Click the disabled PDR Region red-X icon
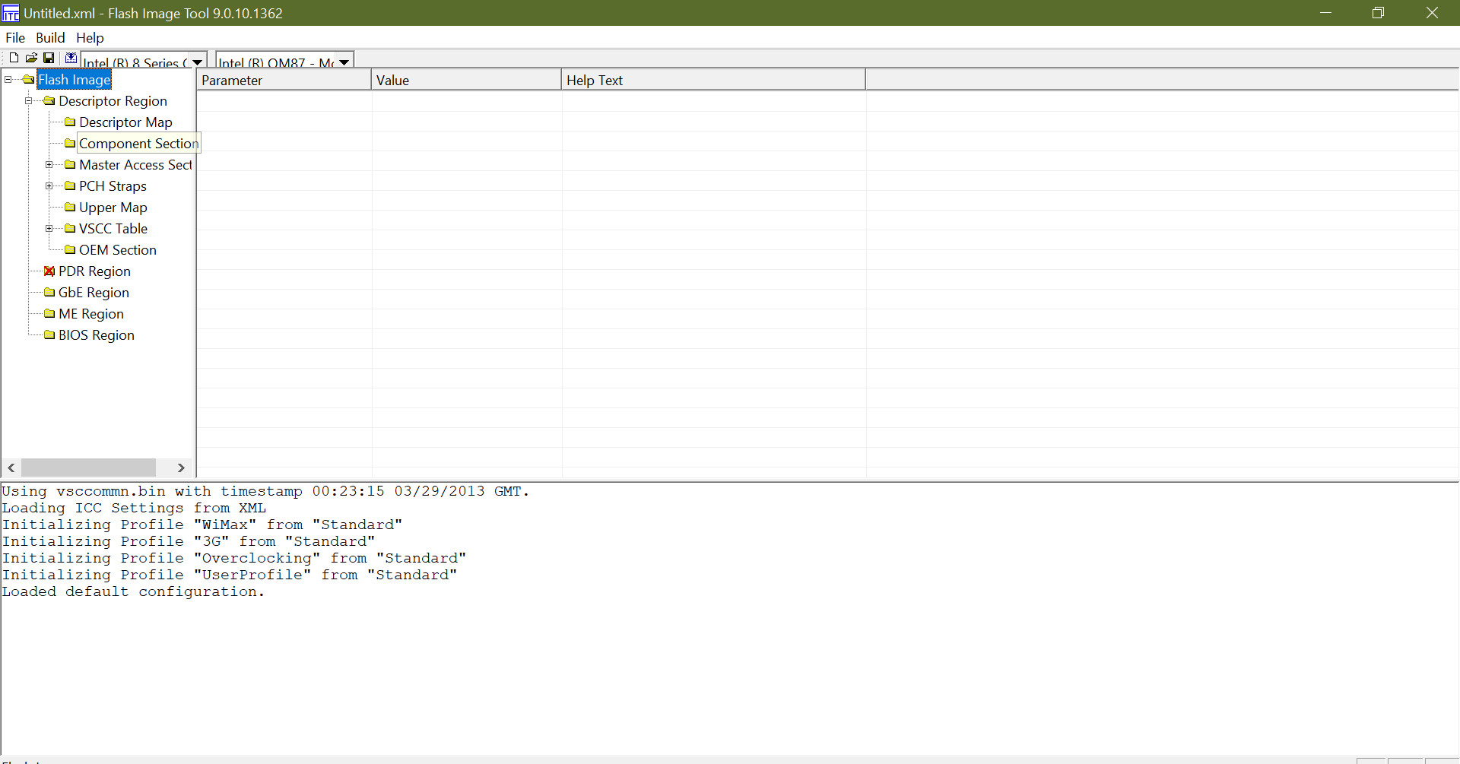 click(49, 271)
